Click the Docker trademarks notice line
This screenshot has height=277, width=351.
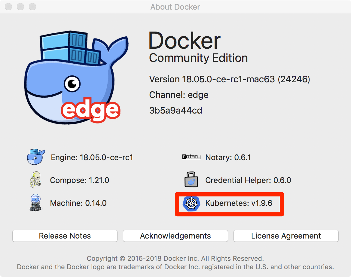[x=175, y=267]
